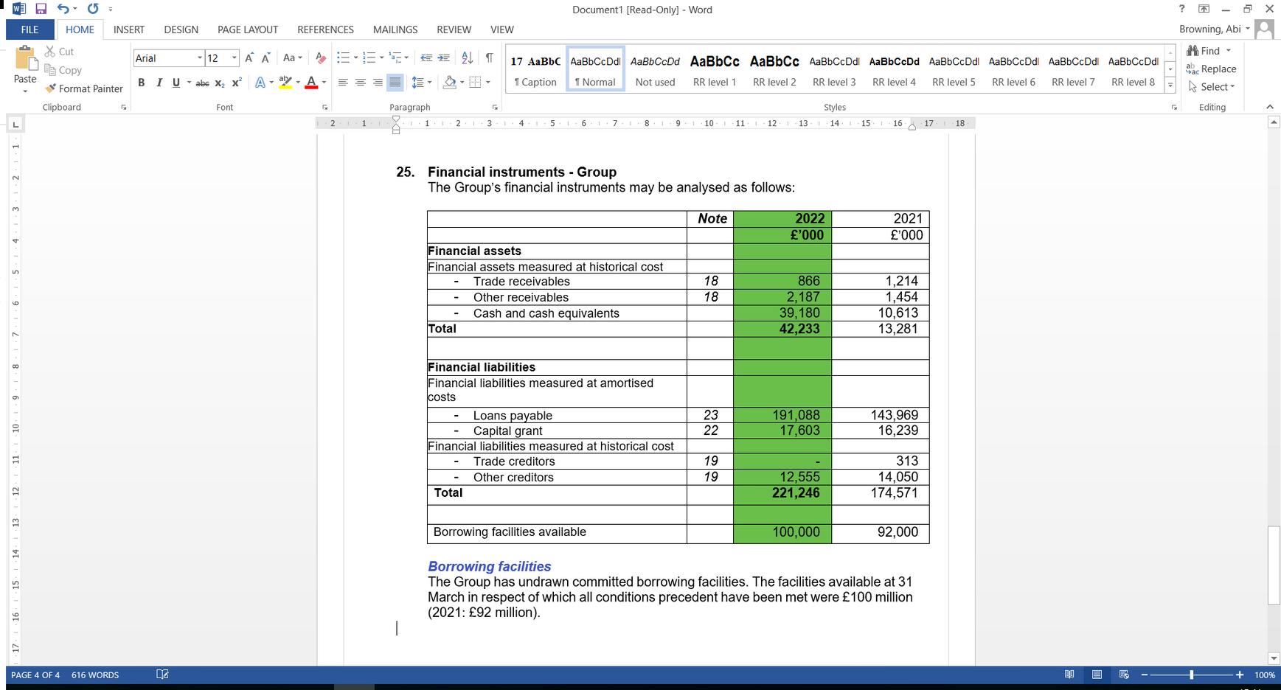Screen dimensions: 1281x690
Task: Switch to the DESIGN tab
Action: click(x=181, y=29)
